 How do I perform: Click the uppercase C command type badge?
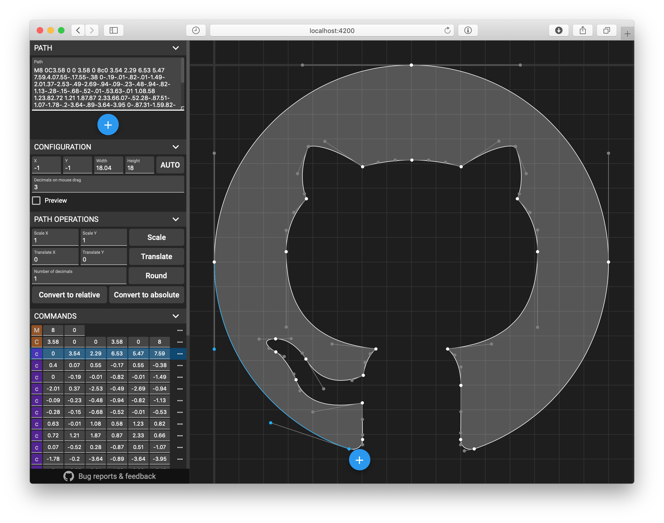(x=37, y=342)
